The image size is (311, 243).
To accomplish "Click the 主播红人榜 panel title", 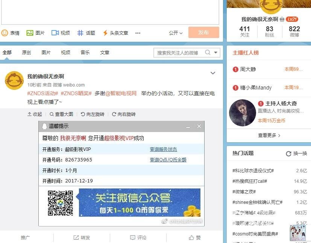I will tap(246, 53).
